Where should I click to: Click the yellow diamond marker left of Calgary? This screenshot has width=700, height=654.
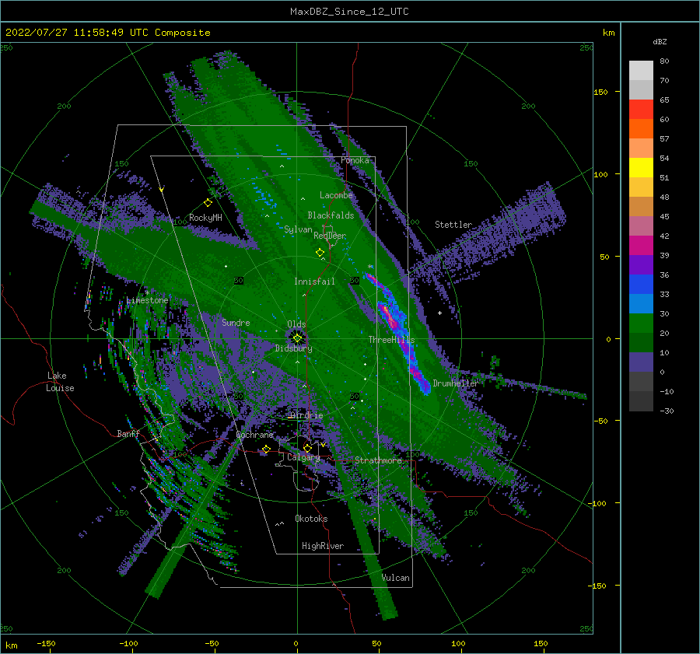(x=267, y=449)
